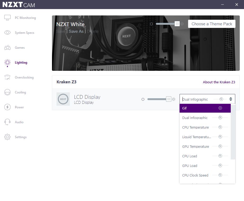Choose GPU Temperature display mode
Image resolution: width=244 pixels, height=201 pixels.
pyautogui.click(x=205, y=146)
